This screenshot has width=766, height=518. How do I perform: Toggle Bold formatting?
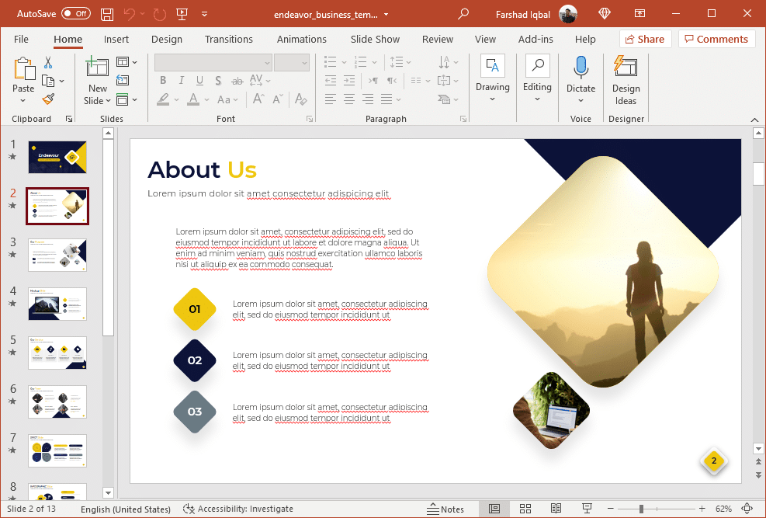click(163, 81)
